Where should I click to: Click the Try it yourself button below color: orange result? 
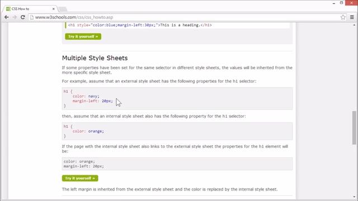[80, 178]
